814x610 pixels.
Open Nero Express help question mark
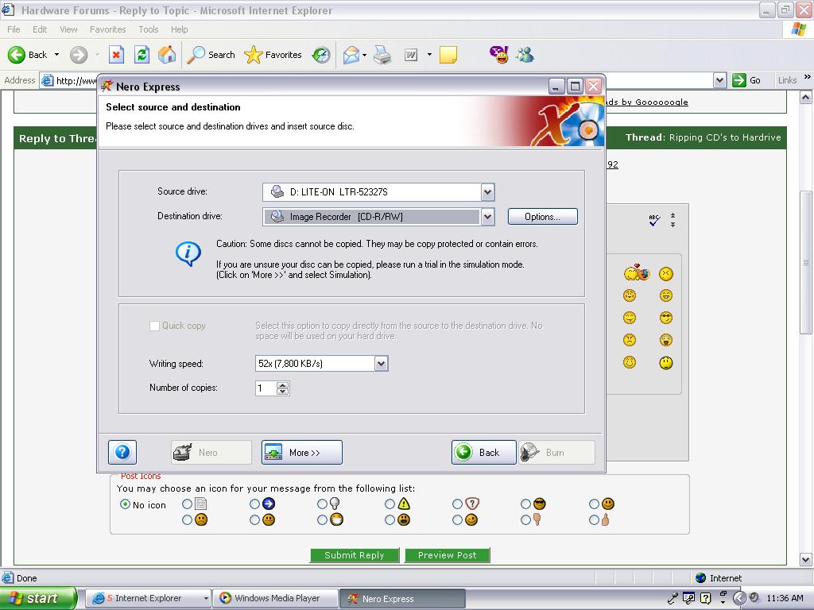(122, 452)
